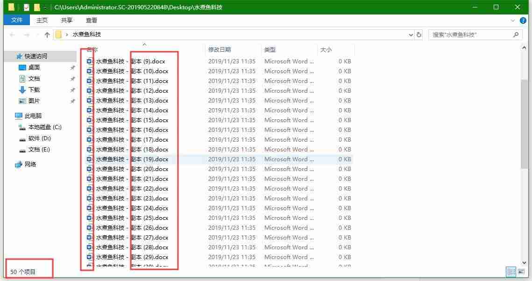Click the 网络 network icon
Image resolution: width=532 pixels, height=281 pixels.
[18, 164]
